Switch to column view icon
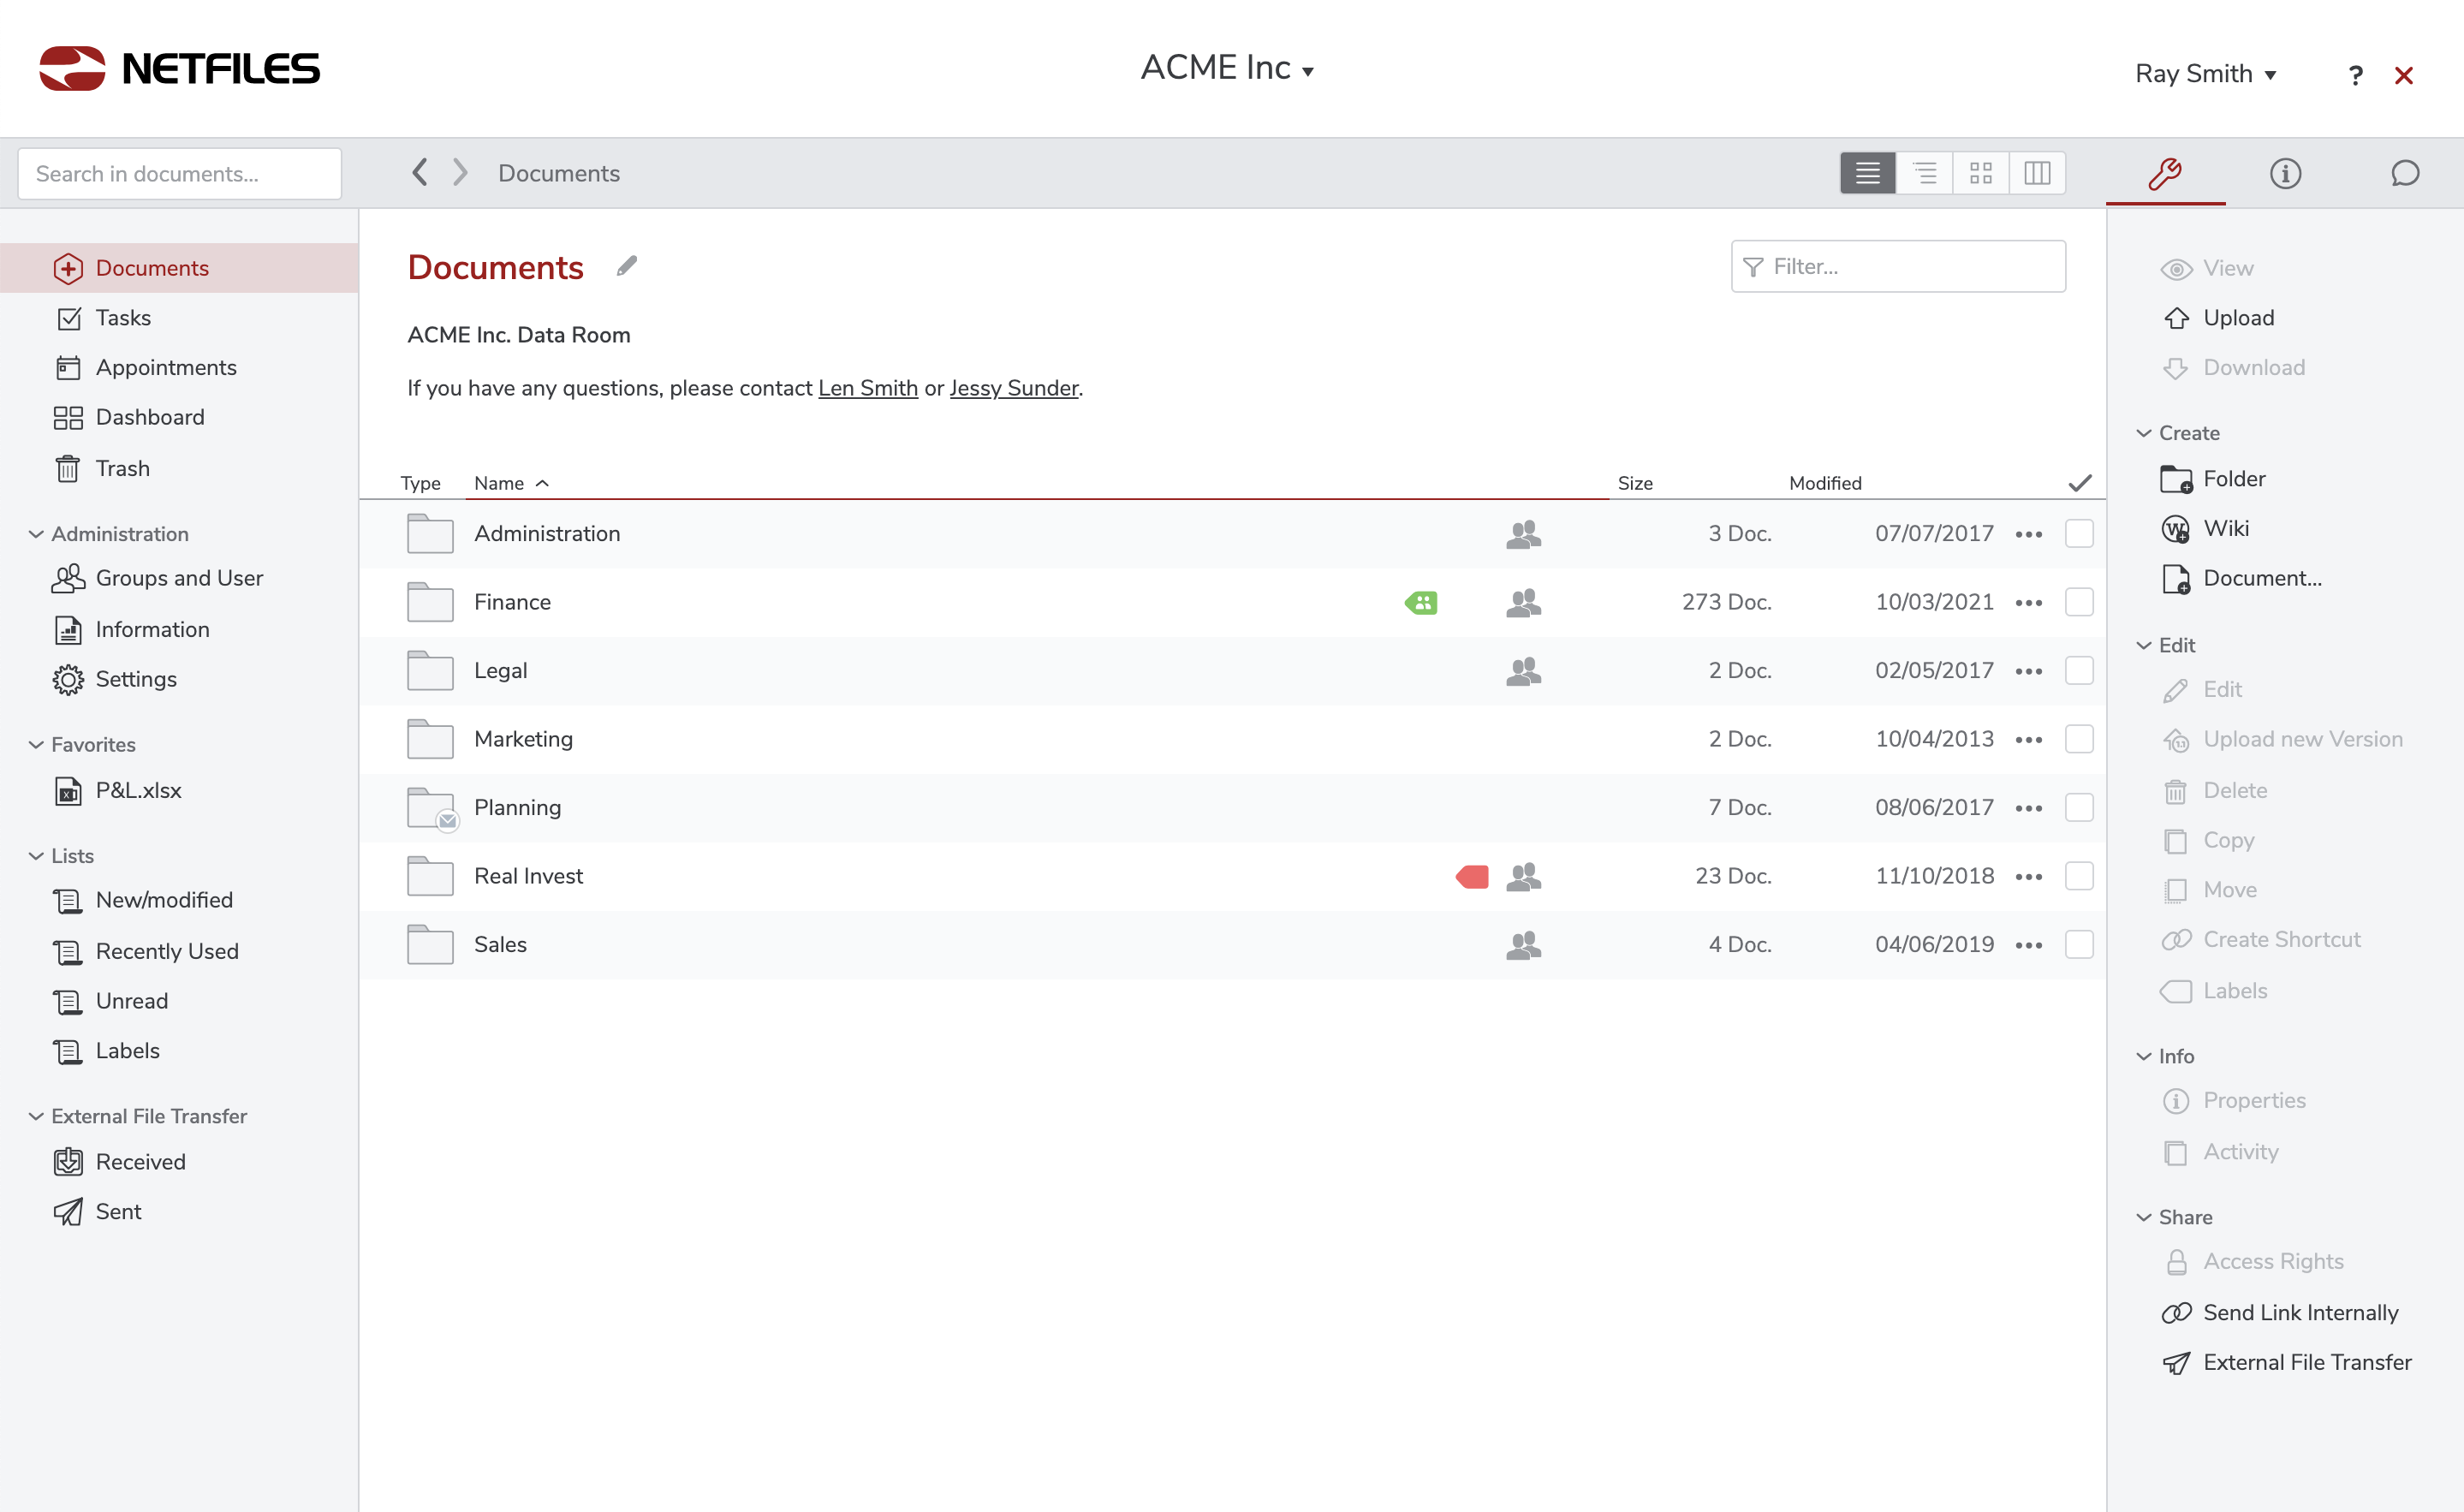This screenshot has height=1512, width=2464. (x=2037, y=173)
